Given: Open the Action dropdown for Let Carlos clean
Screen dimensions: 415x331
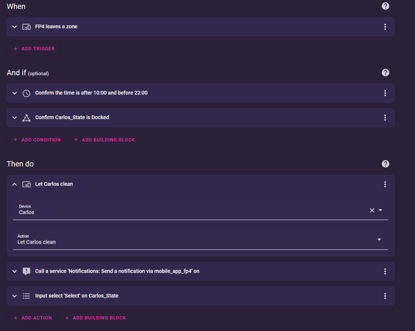Looking at the screenshot, I should (x=379, y=240).
